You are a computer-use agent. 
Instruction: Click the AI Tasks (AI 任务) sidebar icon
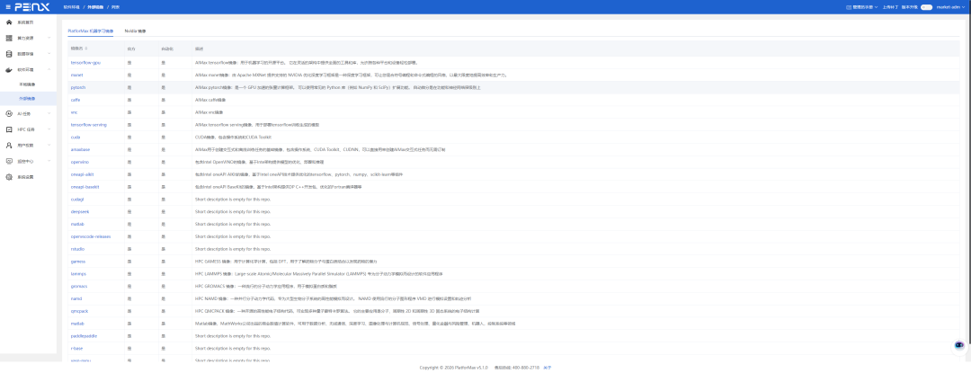click(9, 114)
